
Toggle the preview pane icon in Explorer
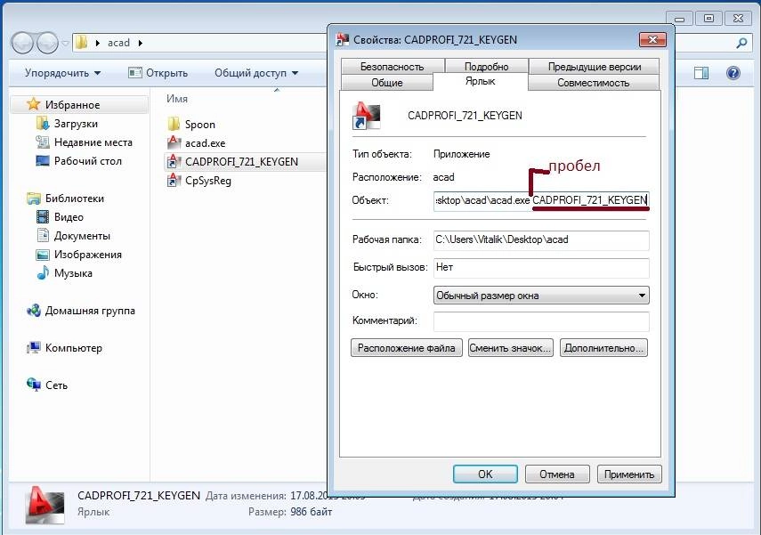pos(701,73)
